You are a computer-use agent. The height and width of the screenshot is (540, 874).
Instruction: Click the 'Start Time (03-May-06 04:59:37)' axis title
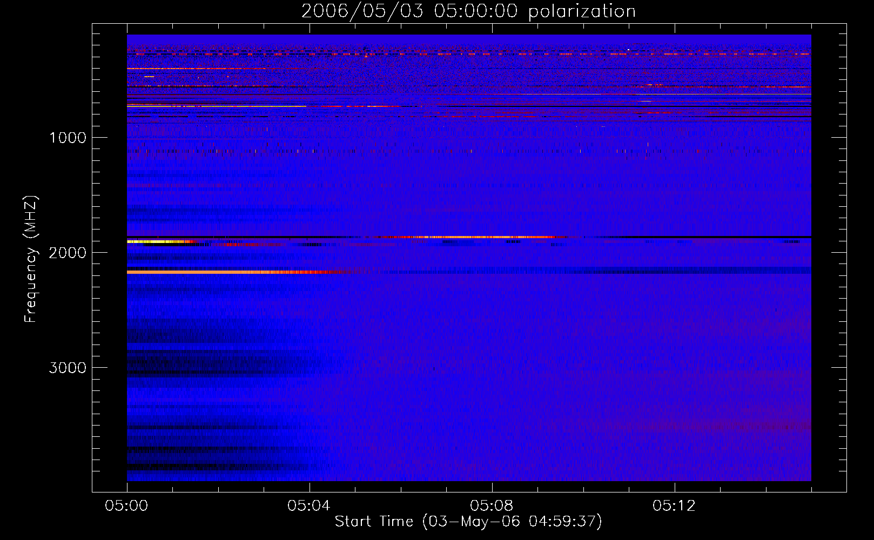click(468, 522)
